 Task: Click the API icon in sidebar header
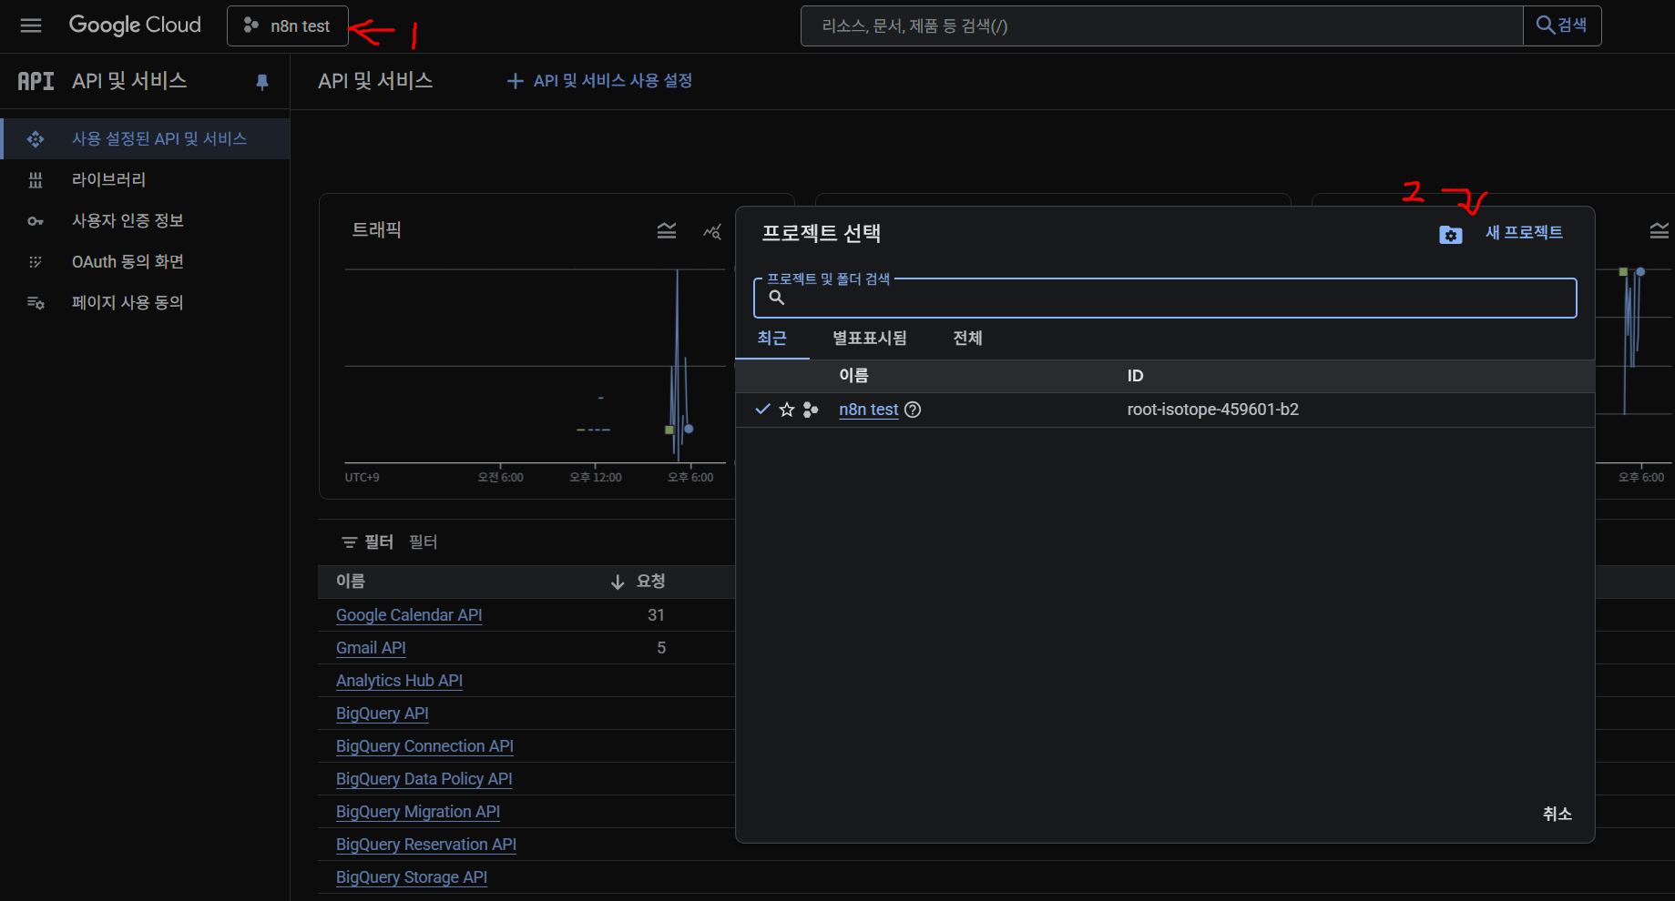click(36, 81)
